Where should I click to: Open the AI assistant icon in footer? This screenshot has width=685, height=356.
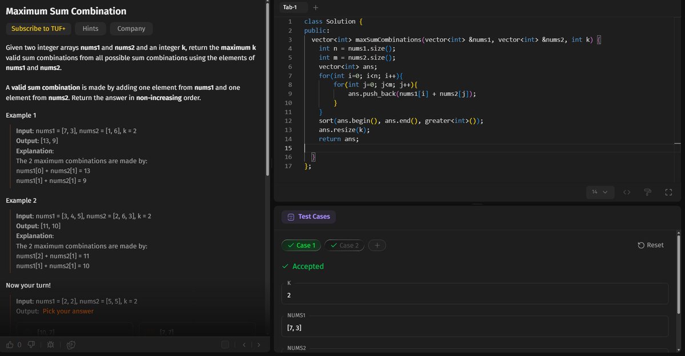(71, 345)
